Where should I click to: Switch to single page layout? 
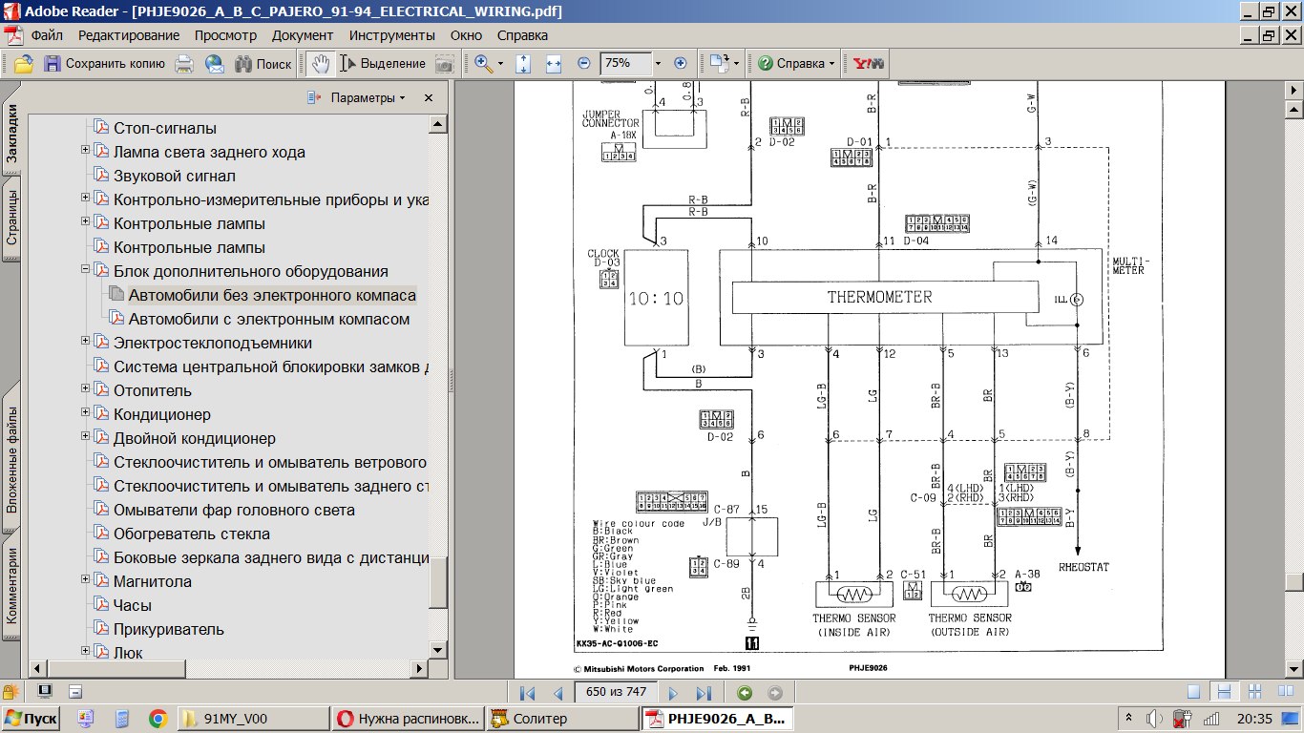(1193, 692)
